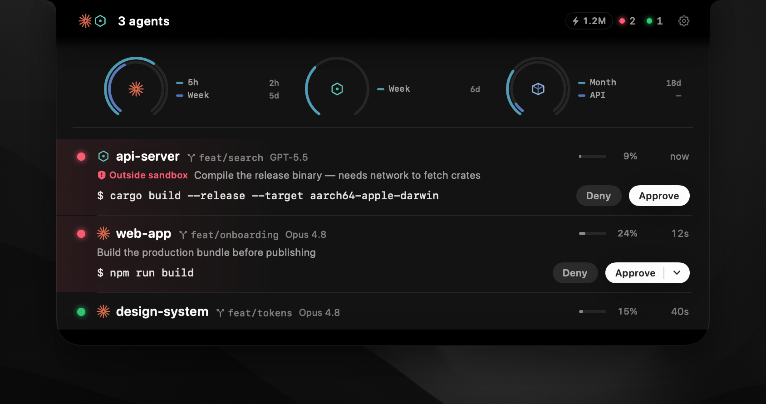Deny the cargo build command
The height and width of the screenshot is (404, 766).
coord(599,196)
